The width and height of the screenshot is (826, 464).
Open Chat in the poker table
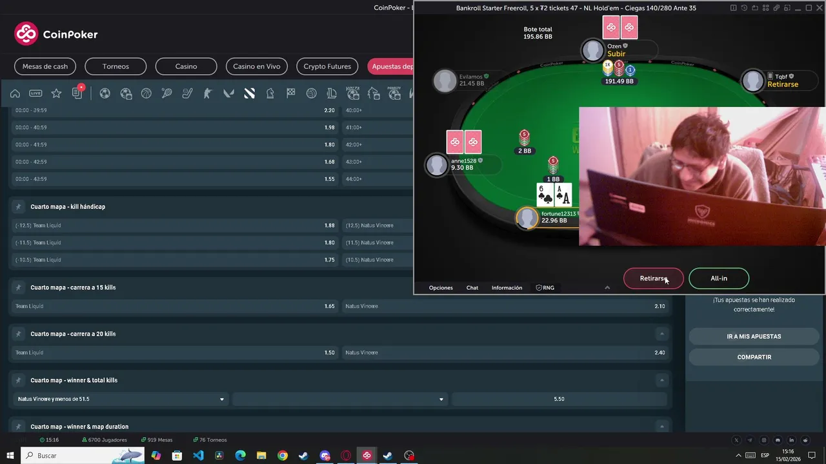click(472, 287)
